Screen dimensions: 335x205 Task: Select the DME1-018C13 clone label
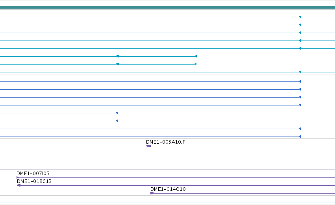click(x=34, y=181)
